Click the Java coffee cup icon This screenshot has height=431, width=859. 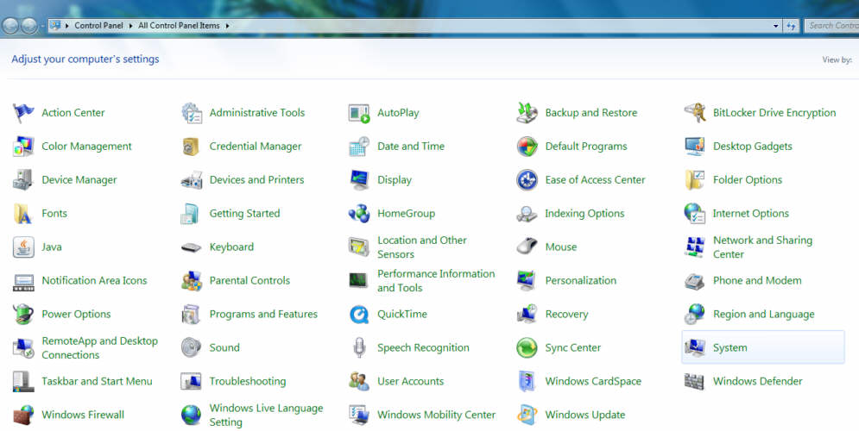click(x=23, y=247)
